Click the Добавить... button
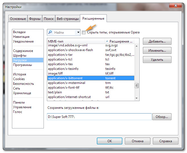Viewport: 187px width, 153px height. click(157, 41)
